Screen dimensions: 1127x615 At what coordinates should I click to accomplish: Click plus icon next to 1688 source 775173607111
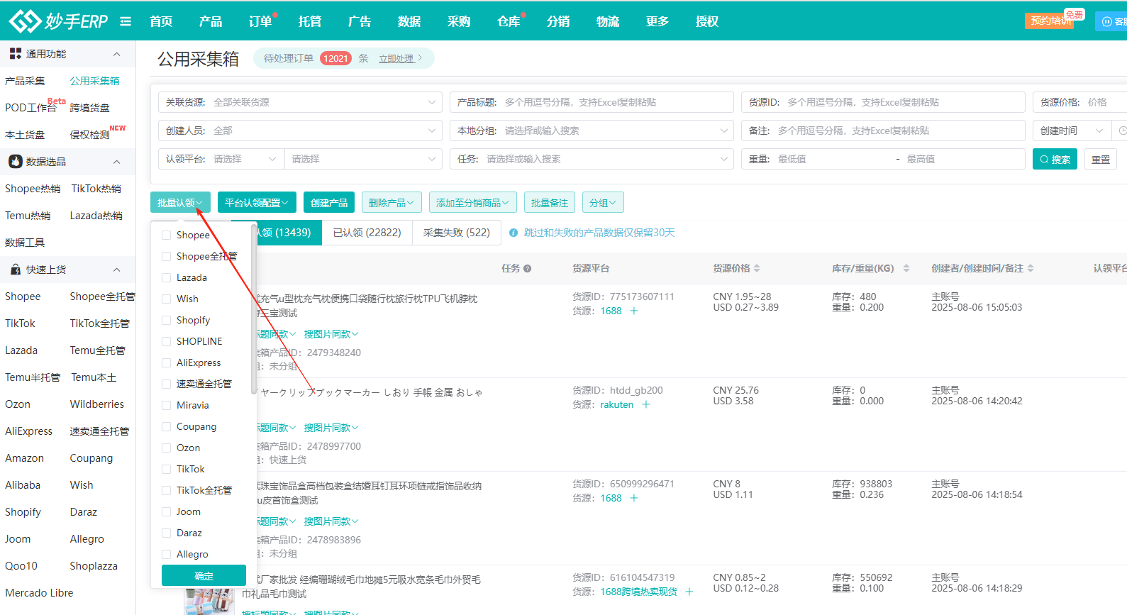[634, 311]
